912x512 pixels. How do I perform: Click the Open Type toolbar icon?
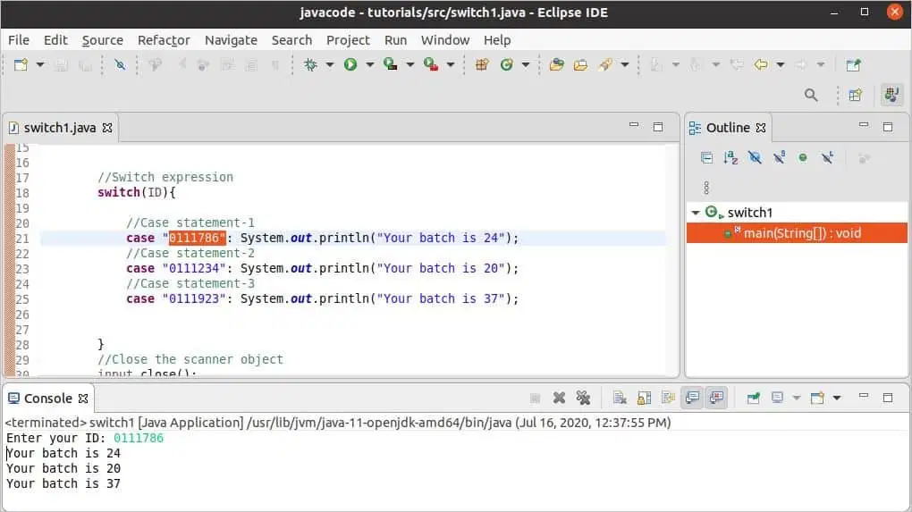coord(557,64)
